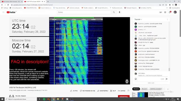
Task: Click the search magnifier button
Action: click(x=114, y=12)
